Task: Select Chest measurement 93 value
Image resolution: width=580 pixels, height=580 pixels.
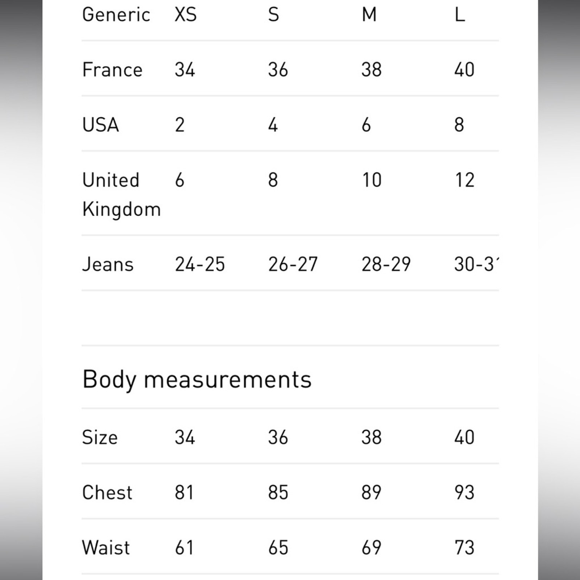Action: (x=464, y=492)
